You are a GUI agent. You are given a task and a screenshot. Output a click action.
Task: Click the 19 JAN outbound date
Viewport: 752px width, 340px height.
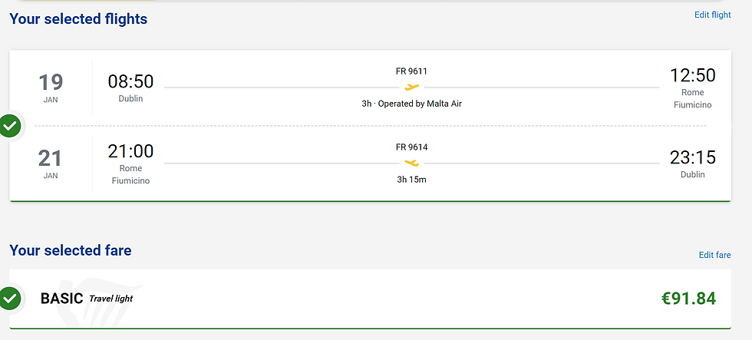point(51,87)
